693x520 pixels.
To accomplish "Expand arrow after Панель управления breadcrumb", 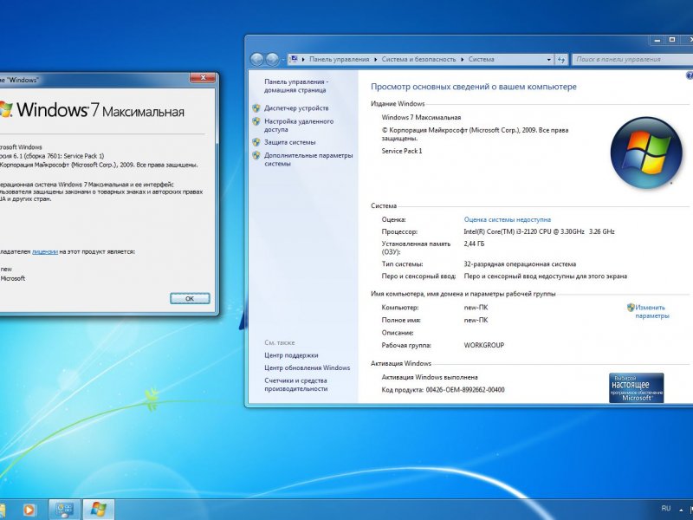I will 376,59.
